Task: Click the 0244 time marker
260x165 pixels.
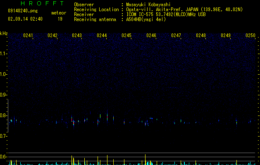Action: pyautogui.click(x=102, y=35)
